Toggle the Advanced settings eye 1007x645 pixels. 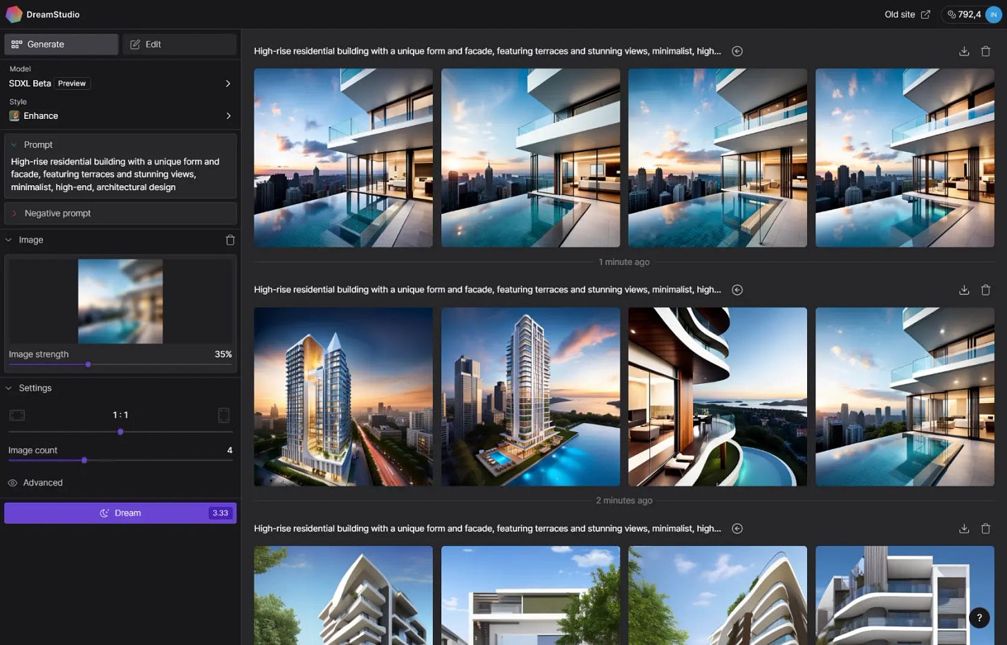tap(12, 483)
